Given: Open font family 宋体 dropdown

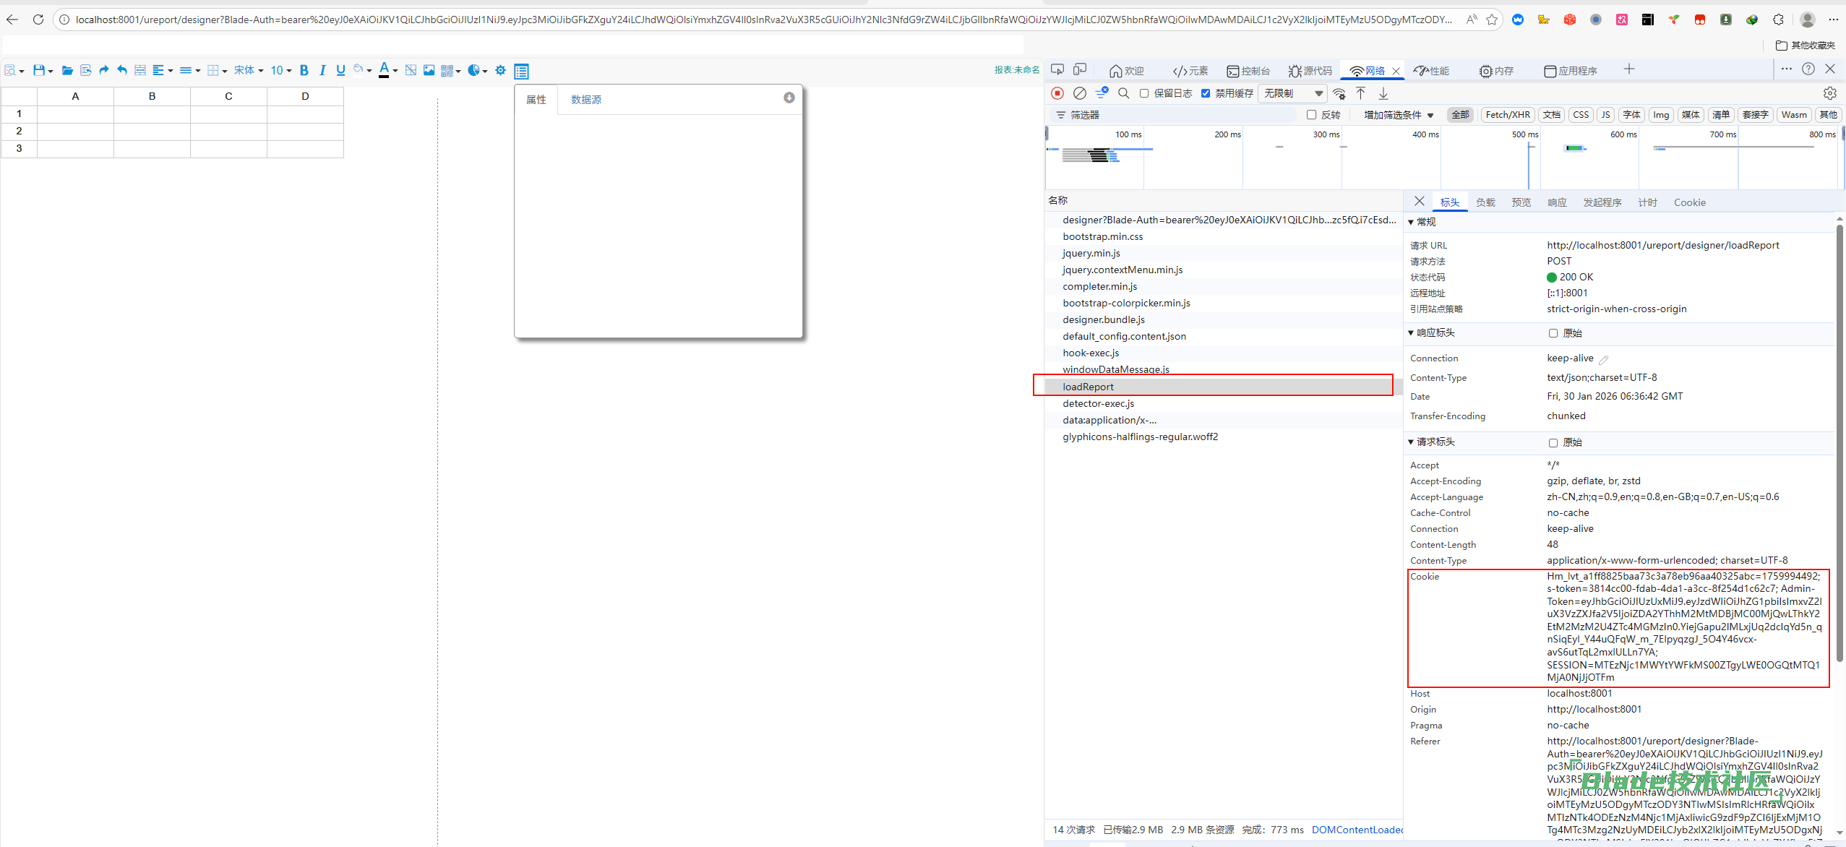Looking at the screenshot, I should (248, 70).
